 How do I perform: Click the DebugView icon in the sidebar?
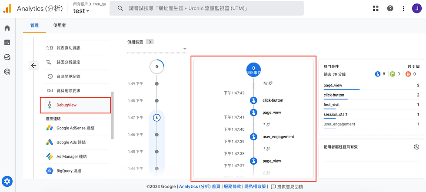(50, 105)
